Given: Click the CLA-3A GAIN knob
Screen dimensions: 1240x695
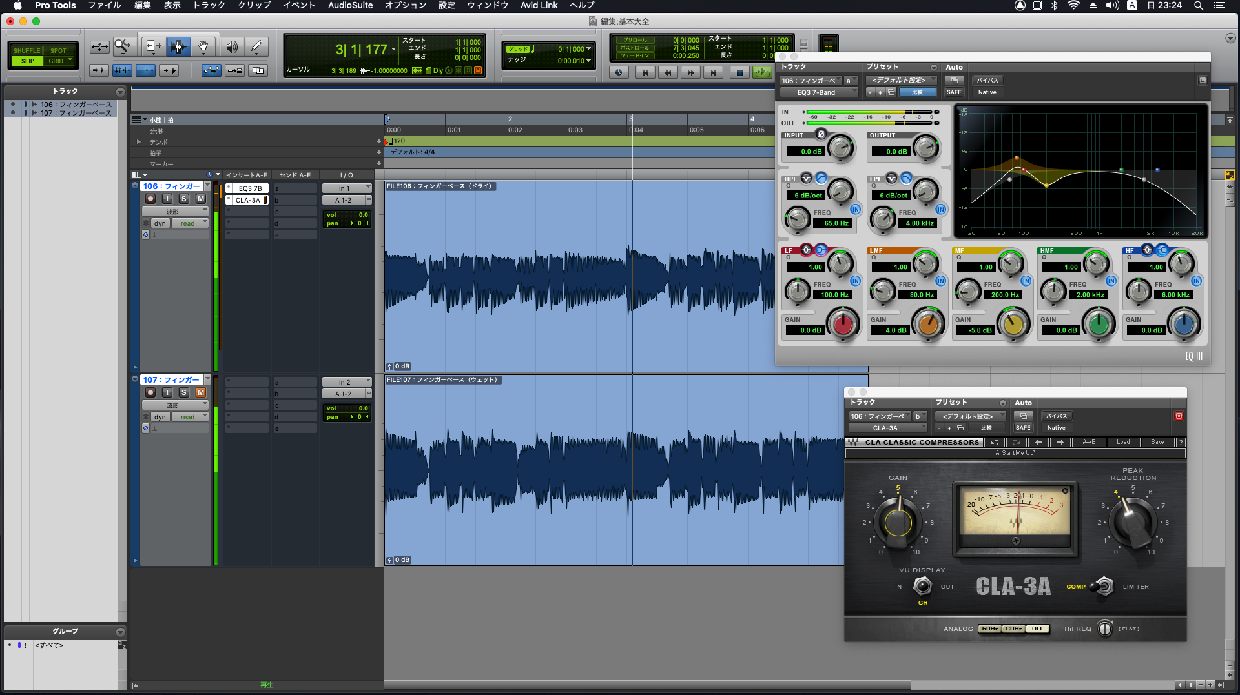Looking at the screenshot, I should pyautogui.click(x=898, y=522).
